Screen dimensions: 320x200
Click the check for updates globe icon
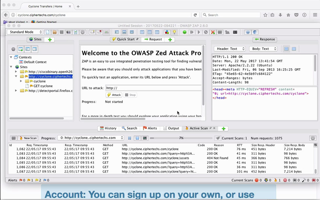[255, 32]
